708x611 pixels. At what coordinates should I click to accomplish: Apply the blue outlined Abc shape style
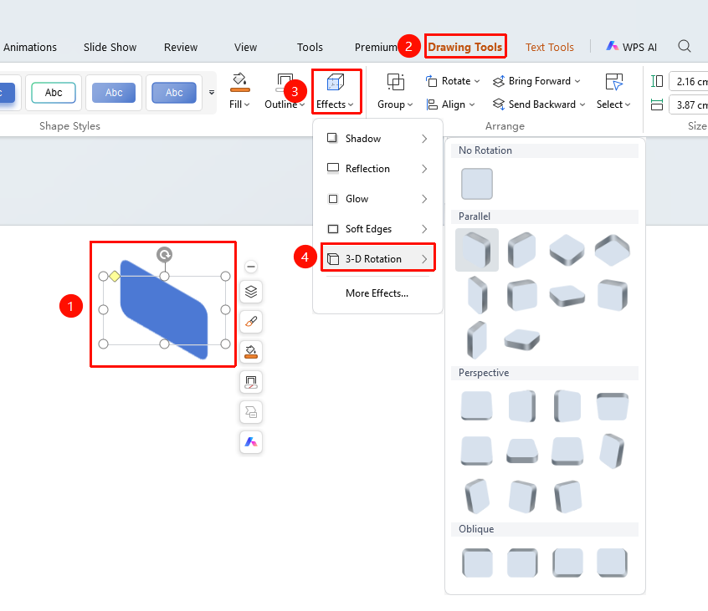[x=174, y=93]
